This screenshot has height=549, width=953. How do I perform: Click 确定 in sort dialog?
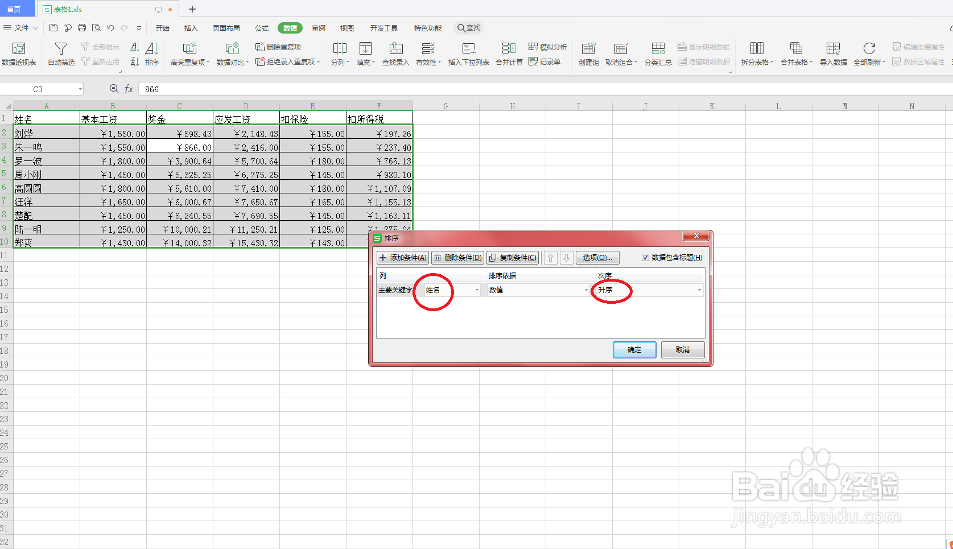click(634, 350)
